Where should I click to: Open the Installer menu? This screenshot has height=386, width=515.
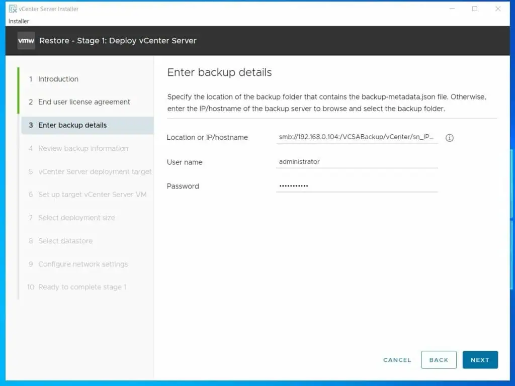19,21
